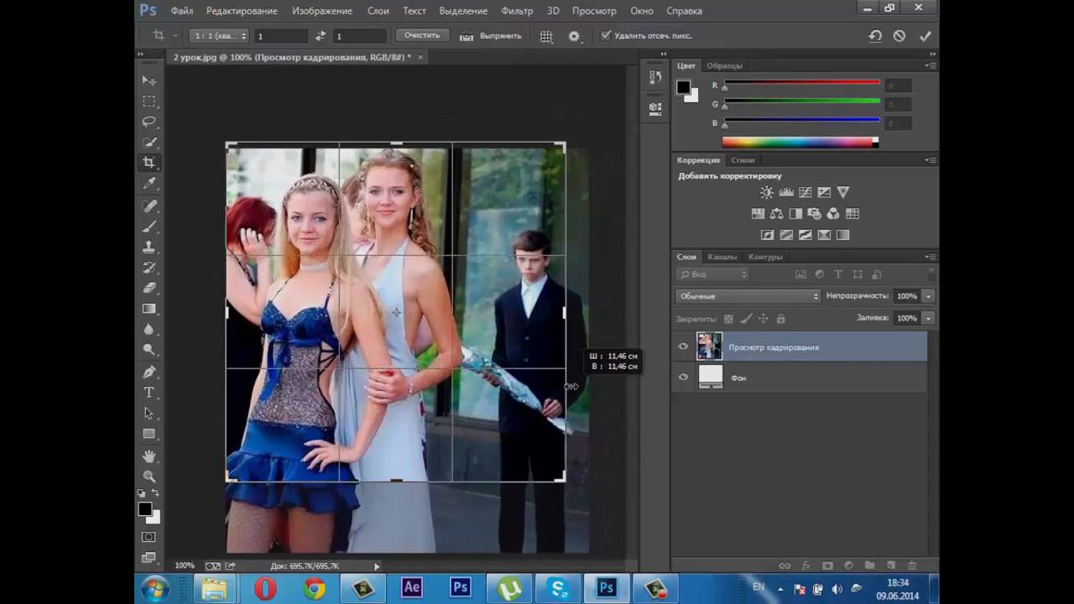
Task: Click the Выпрямить straighten button
Action: pyautogui.click(x=491, y=36)
